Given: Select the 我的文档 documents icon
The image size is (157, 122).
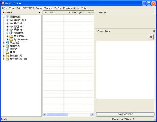Looking at the screenshot, I should [x=7, y=46].
